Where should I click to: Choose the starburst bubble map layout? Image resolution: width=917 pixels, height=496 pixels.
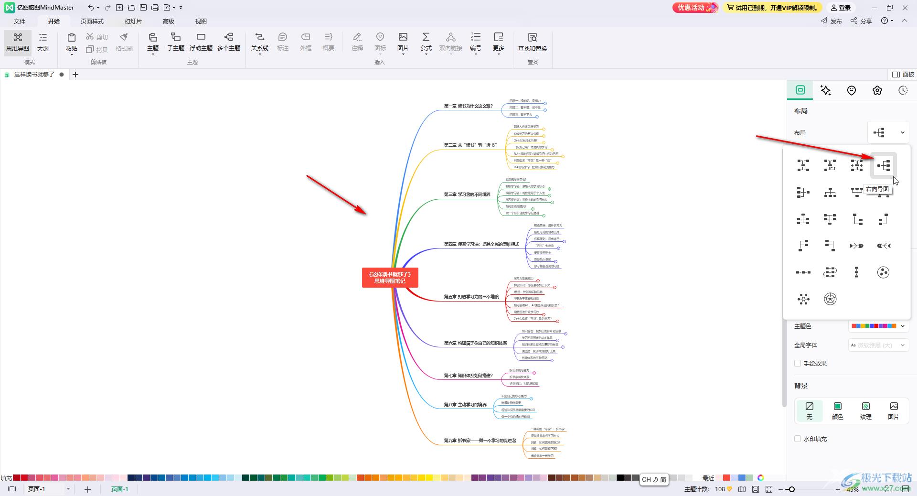(x=803, y=299)
